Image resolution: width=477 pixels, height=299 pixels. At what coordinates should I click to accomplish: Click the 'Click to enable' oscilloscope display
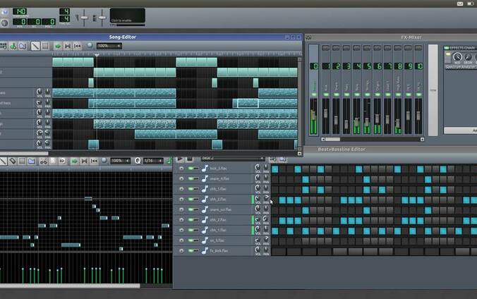[x=127, y=16]
